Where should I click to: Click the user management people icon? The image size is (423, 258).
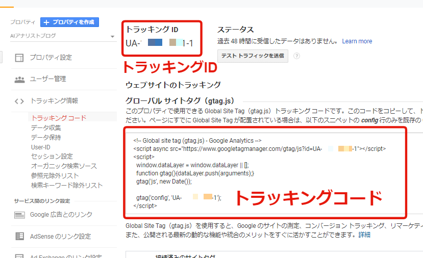19,80
